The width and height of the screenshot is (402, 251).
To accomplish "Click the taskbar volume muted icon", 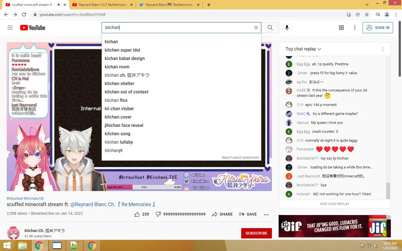I will (x=376, y=246).
